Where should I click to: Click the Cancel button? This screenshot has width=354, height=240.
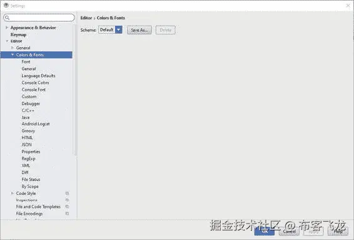289,231
